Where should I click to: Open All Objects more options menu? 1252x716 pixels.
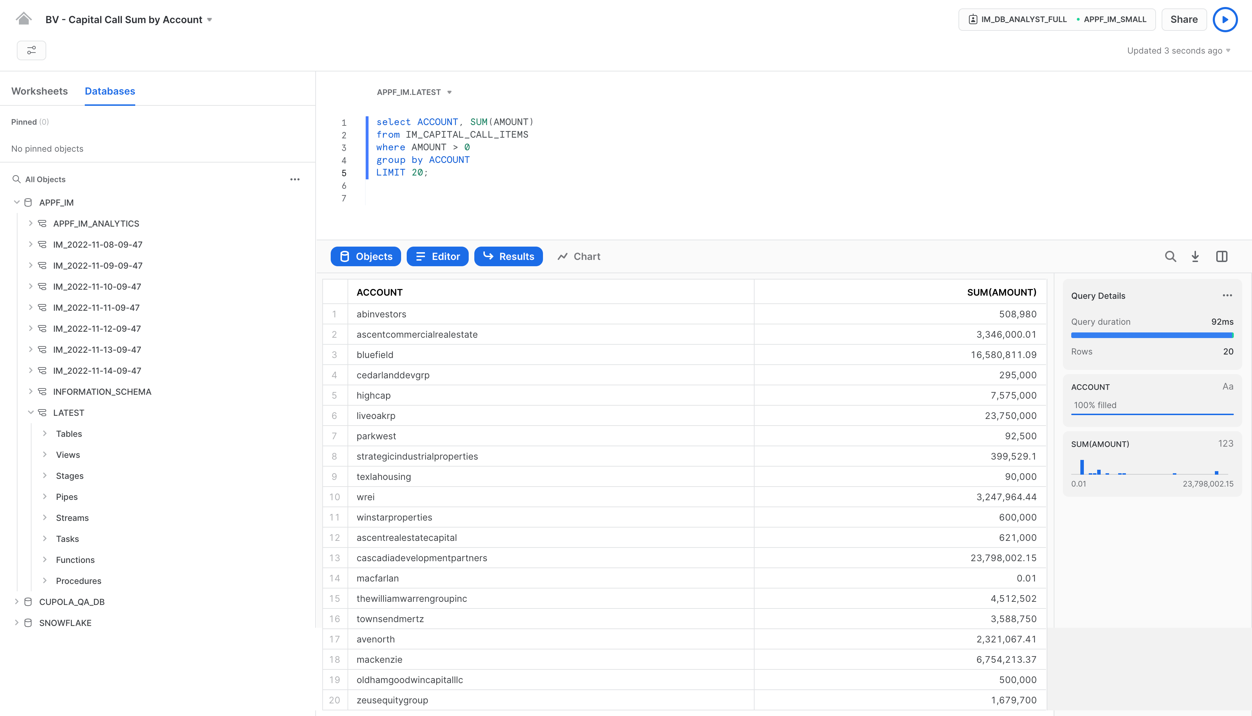click(x=295, y=179)
